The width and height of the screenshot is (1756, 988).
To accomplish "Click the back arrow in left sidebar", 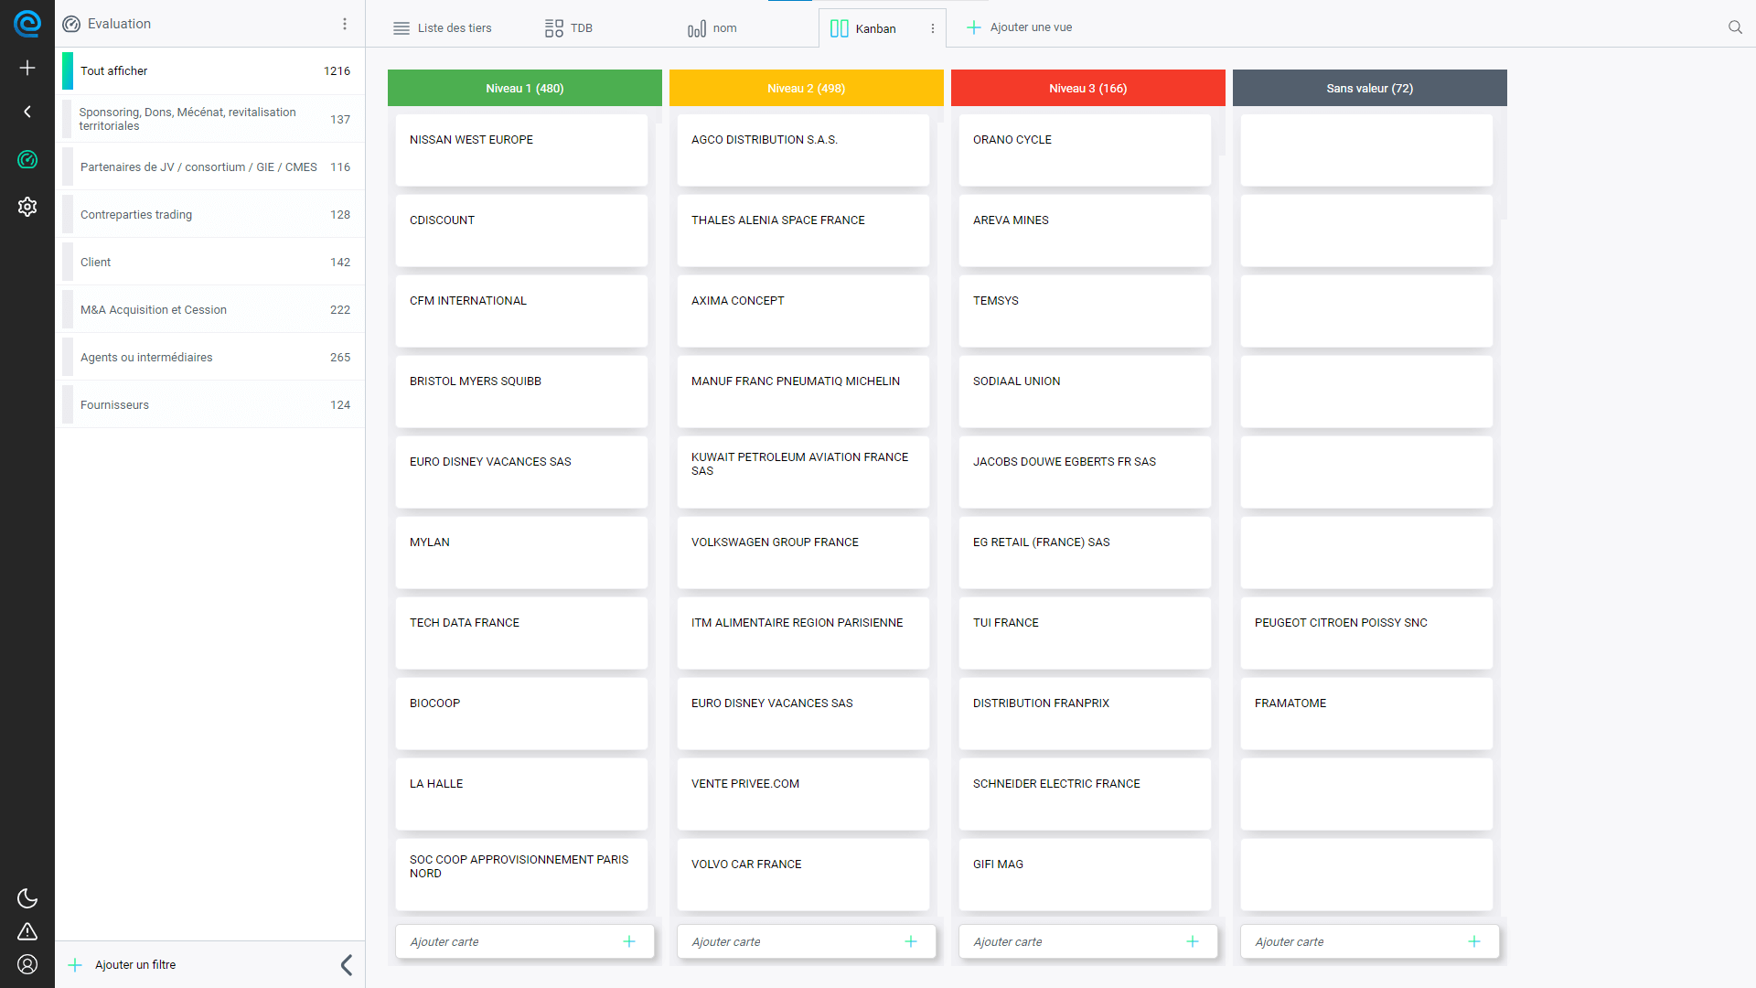I will point(27,112).
